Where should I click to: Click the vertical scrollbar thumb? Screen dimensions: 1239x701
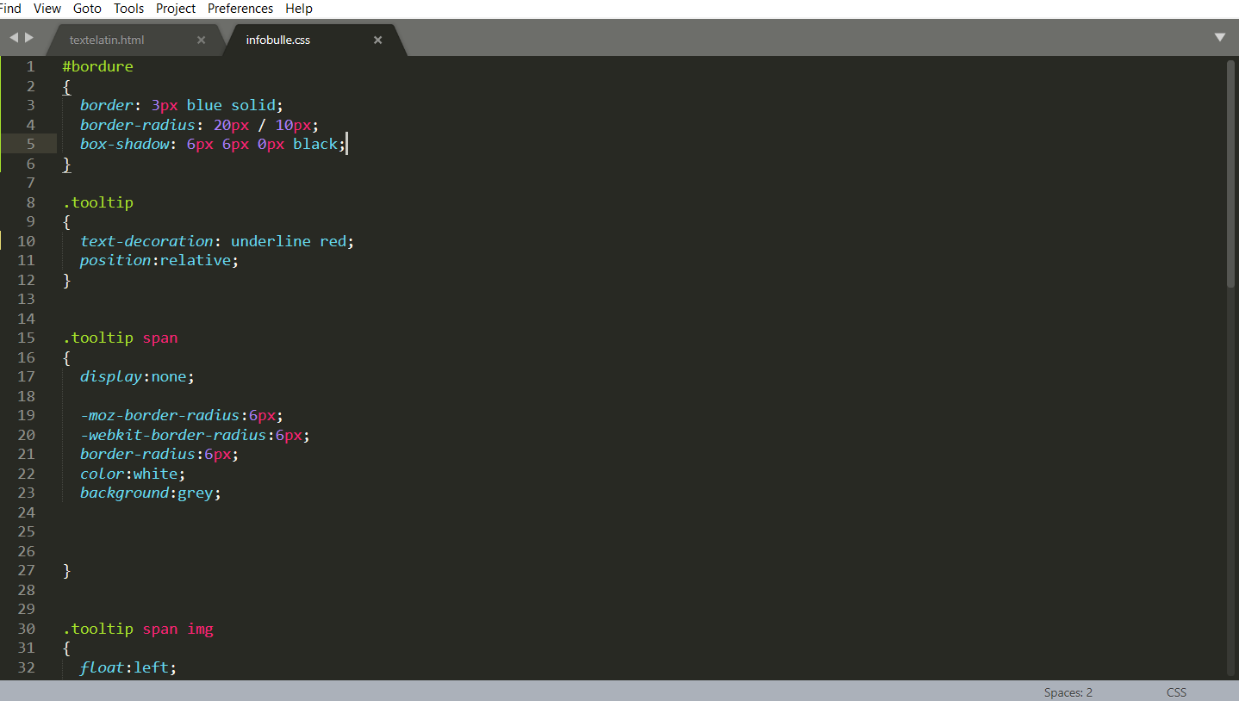1231,172
